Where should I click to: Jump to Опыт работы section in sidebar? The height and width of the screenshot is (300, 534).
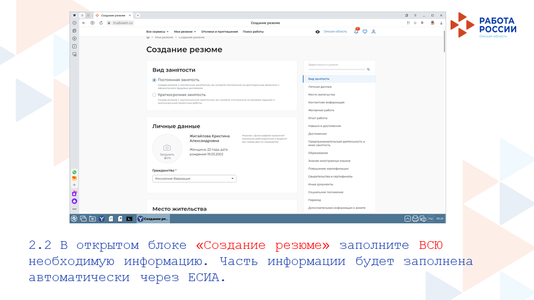click(318, 118)
